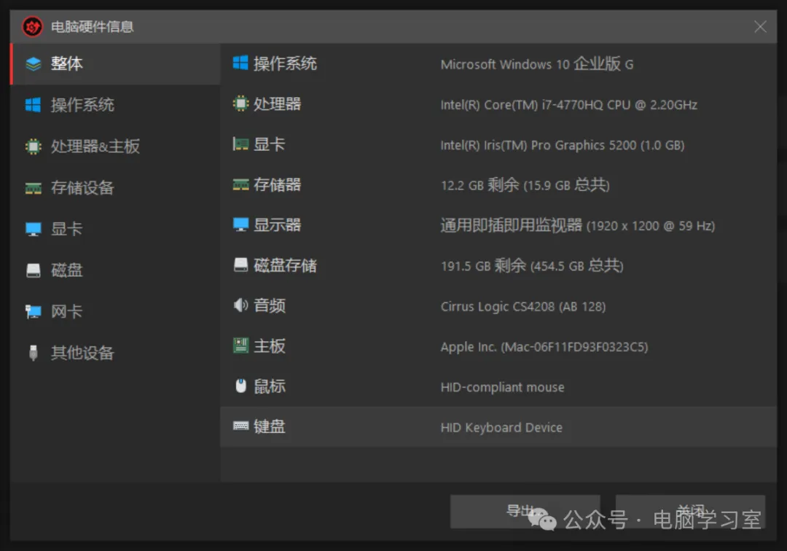Click the speaker icon beside 音频 row
787x551 pixels.
pos(240,305)
